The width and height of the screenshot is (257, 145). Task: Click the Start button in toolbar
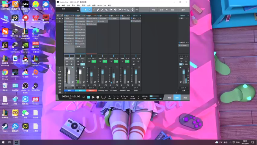coord(154,10)
